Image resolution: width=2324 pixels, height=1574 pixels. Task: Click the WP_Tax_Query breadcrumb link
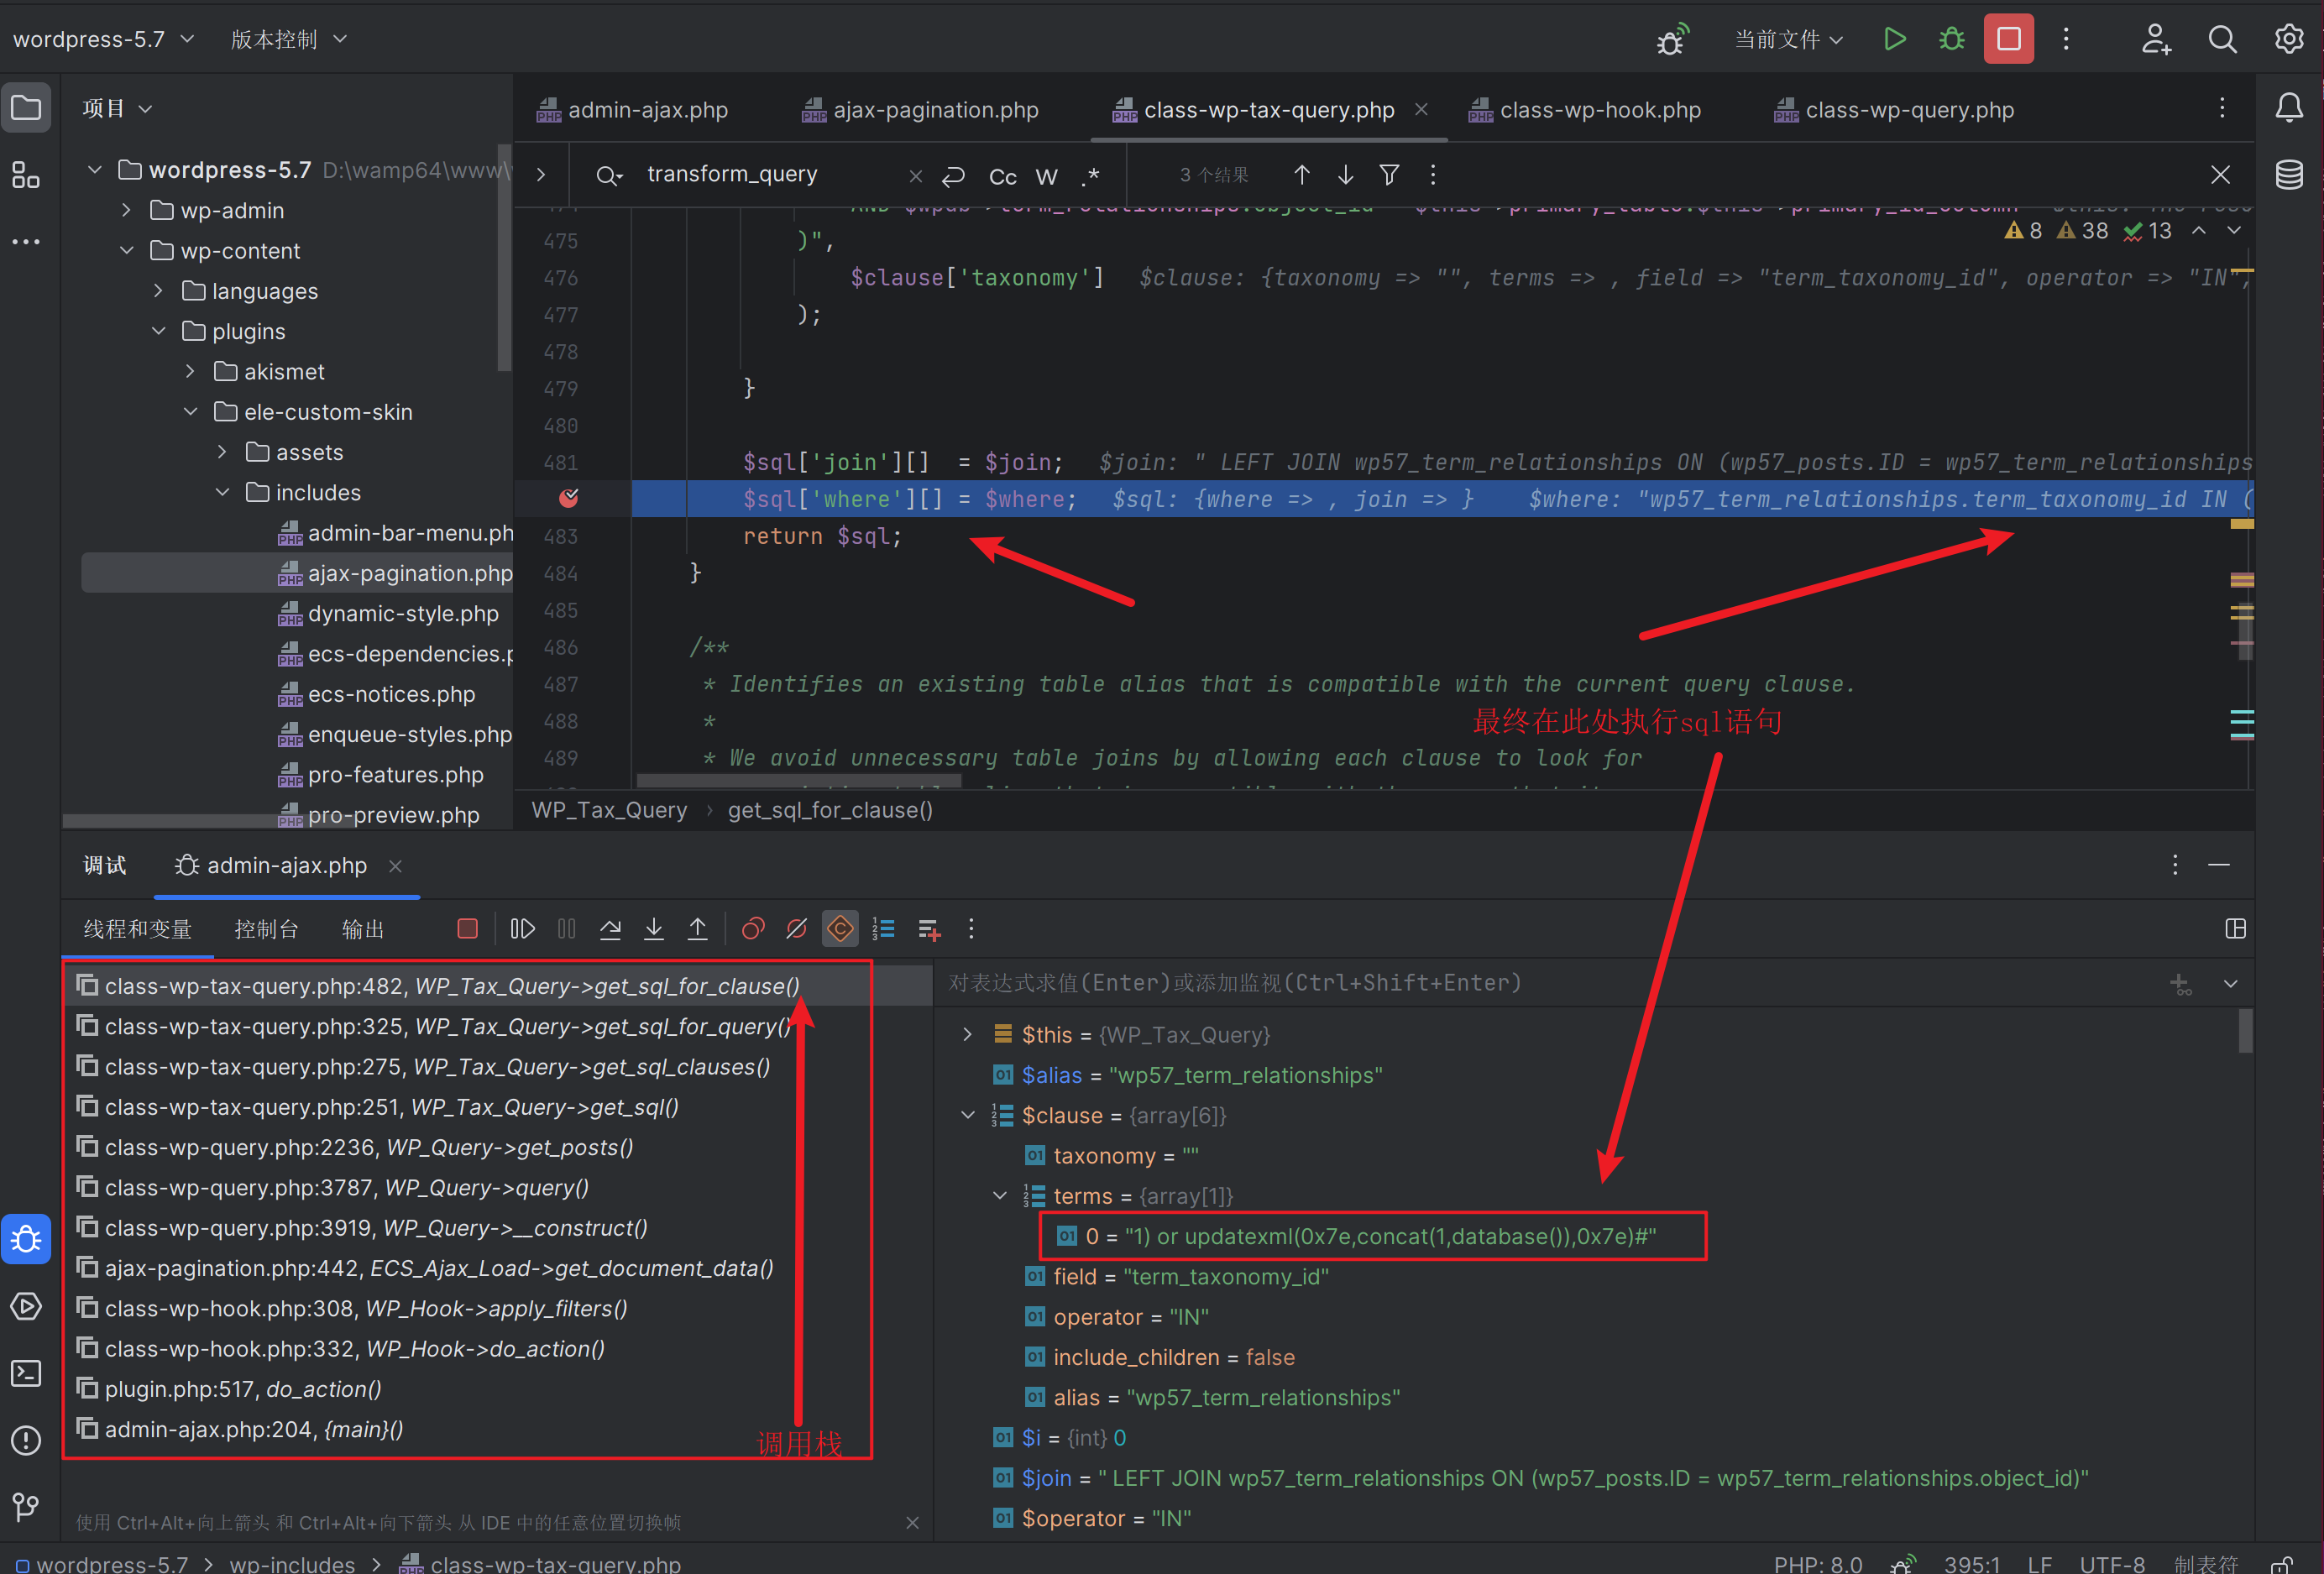[x=609, y=810]
